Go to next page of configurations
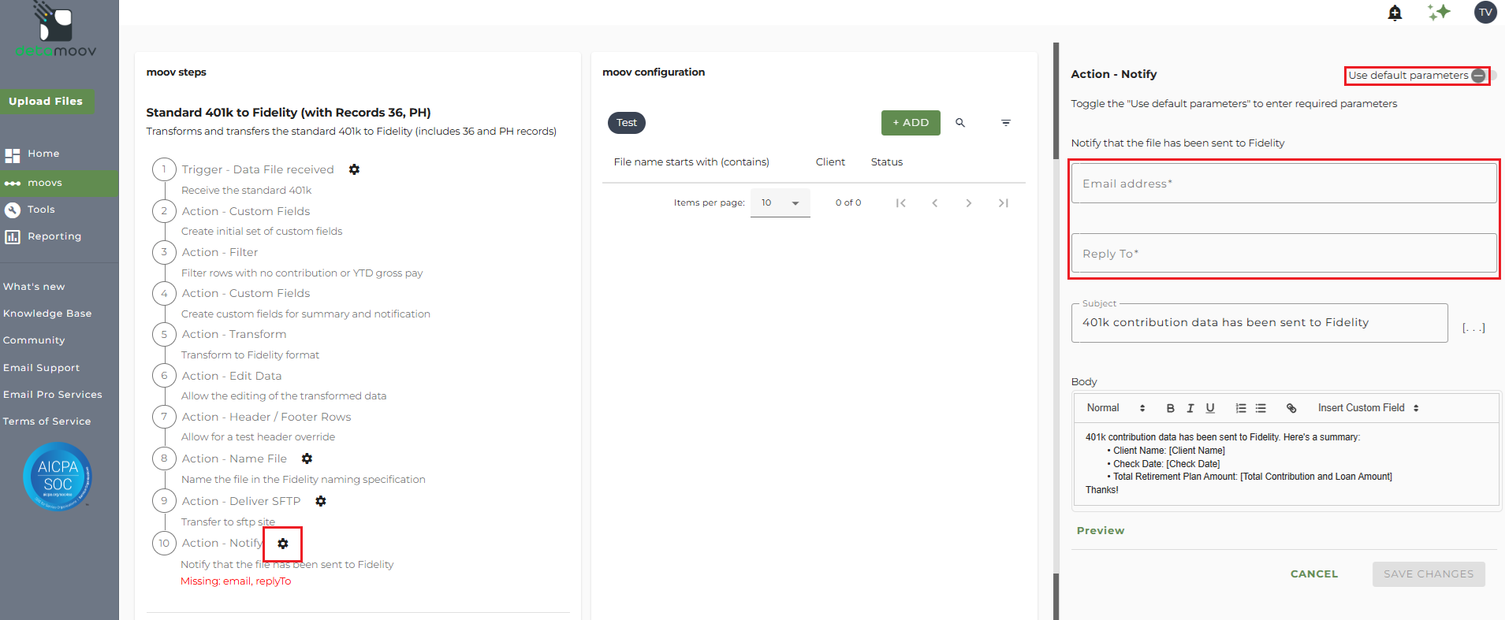This screenshot has width=1505, height=620. tap(969, 203)
